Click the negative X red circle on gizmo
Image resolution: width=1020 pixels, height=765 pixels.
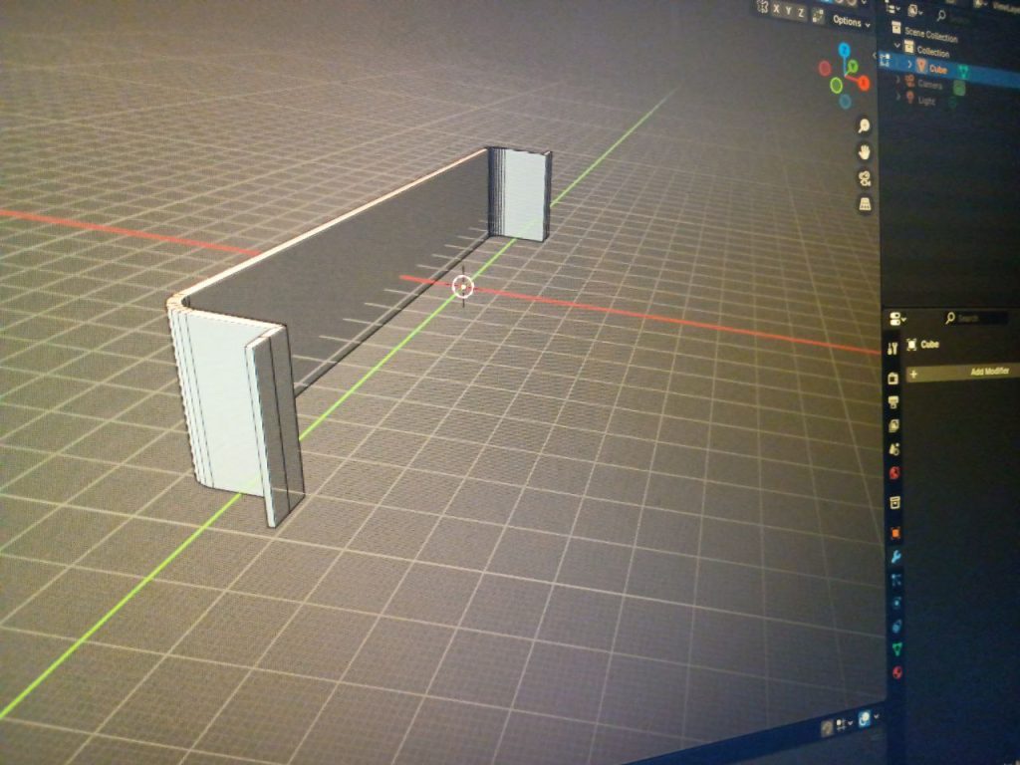[x=824, y=69]
